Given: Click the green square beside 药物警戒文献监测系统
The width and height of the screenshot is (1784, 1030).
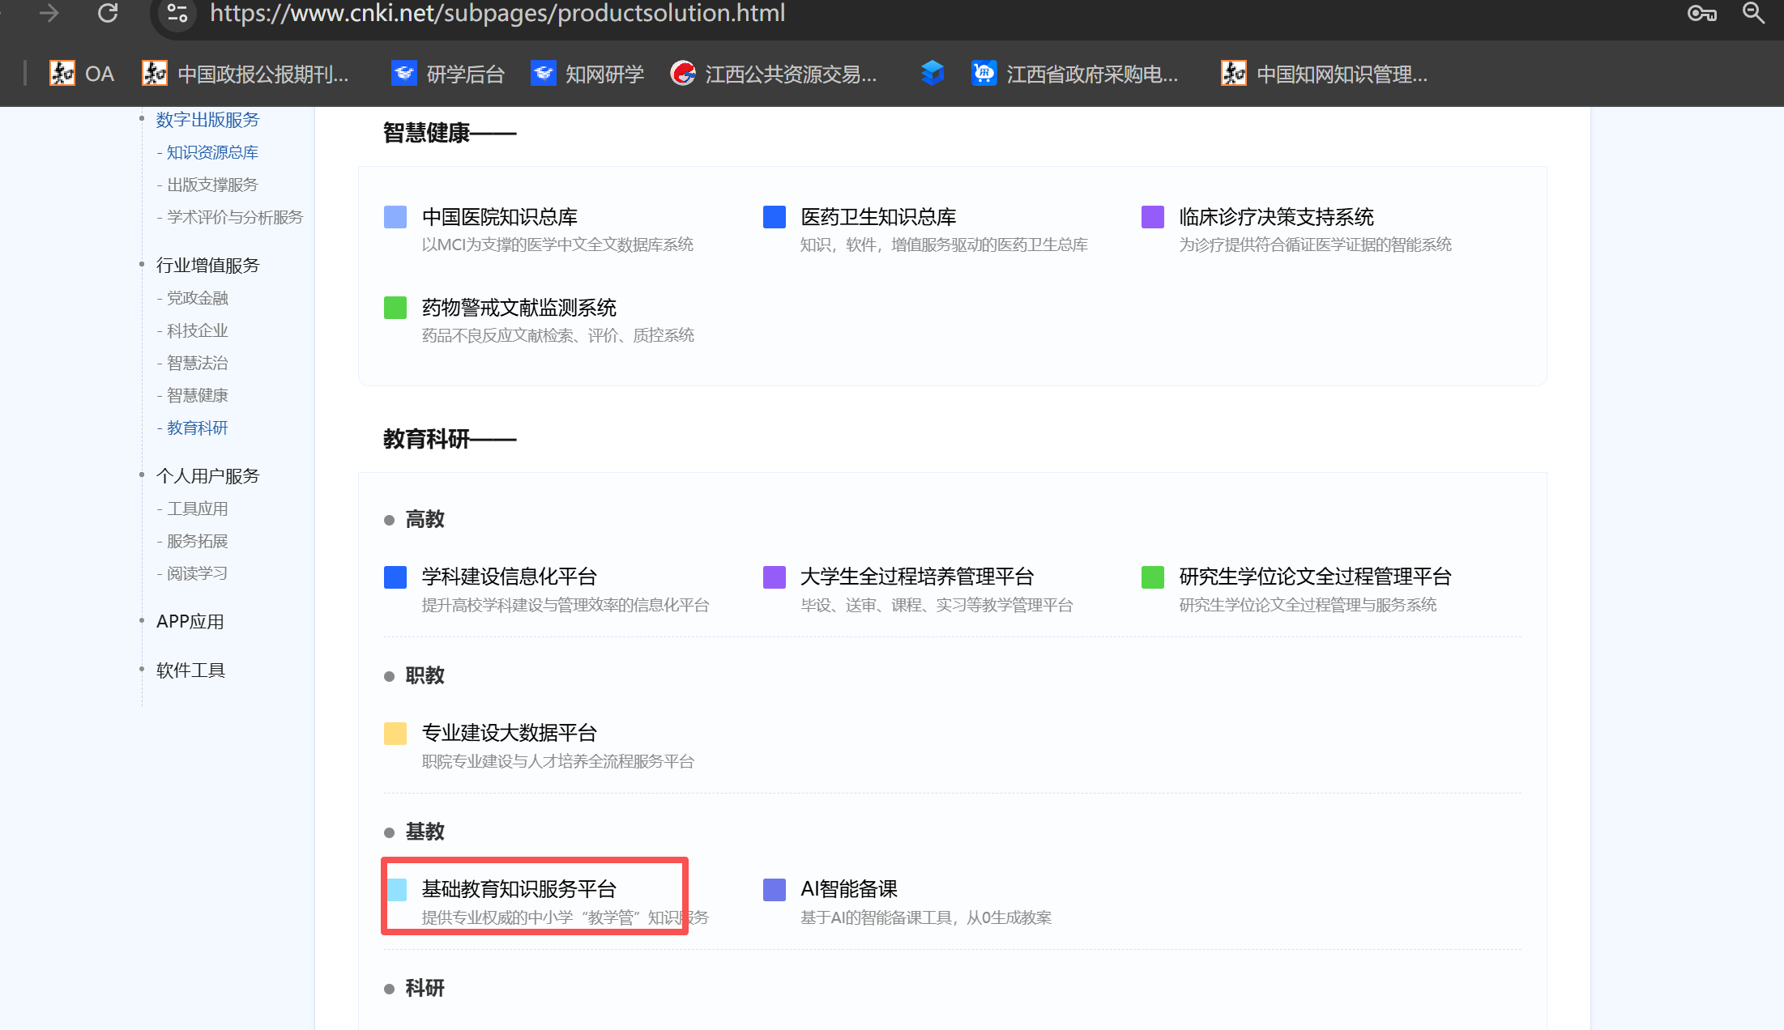Looking at the screenshot, I should coord(395,308).
